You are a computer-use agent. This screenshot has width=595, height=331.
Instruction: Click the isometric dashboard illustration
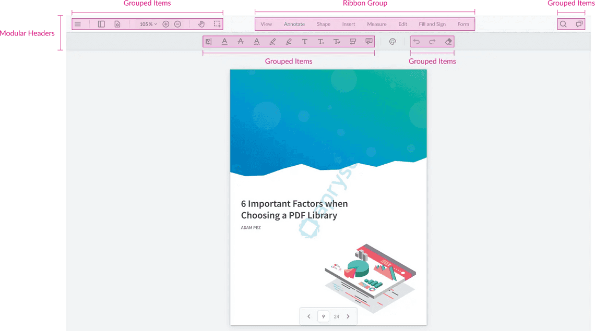click(x=371, y=278)
